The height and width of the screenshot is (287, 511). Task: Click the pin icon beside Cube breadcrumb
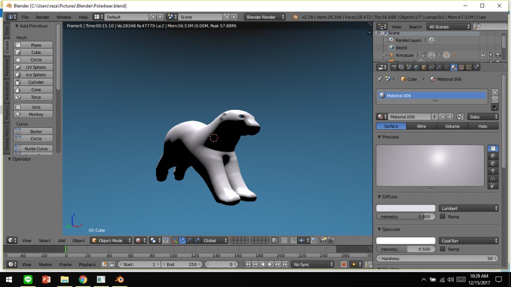pyautogui.click(x=380, y=79)
